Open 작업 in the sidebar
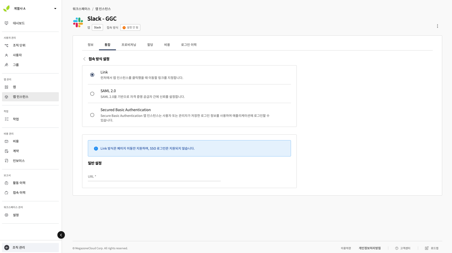 click(30, 119)
